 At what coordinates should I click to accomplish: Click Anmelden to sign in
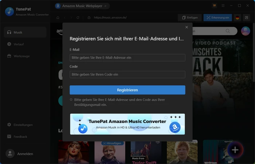(25, 154)
